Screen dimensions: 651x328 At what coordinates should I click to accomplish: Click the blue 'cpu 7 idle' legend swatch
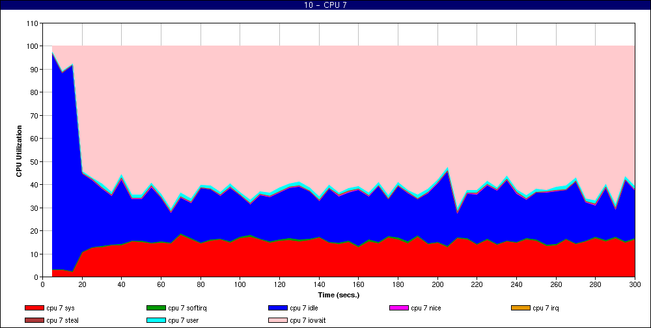(278, 308)
